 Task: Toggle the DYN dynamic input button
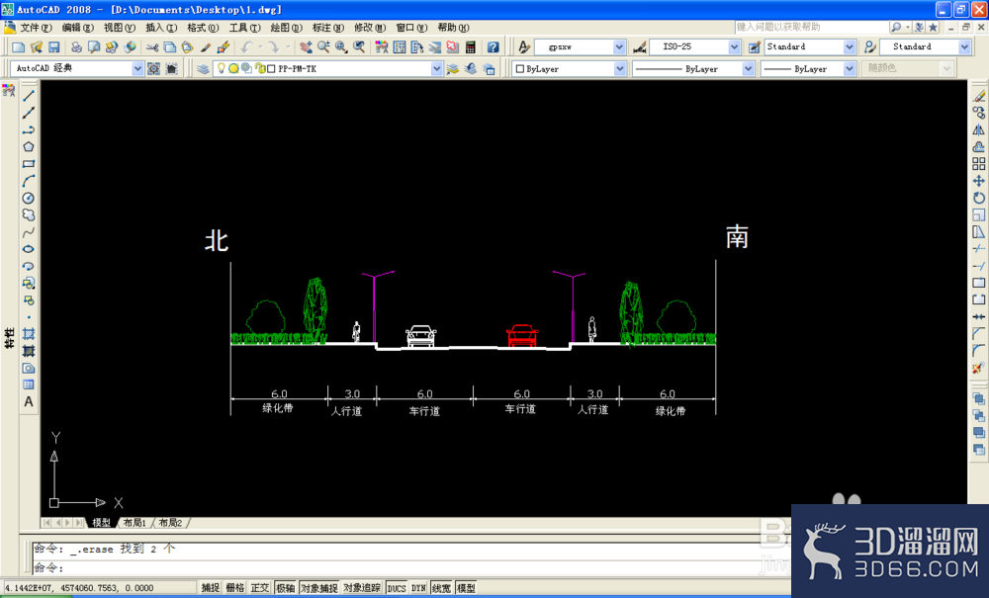(418, 588)
